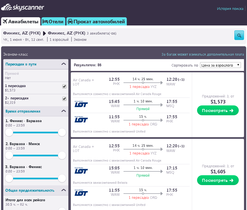The width and height of the screenshot is (247, 210).
Task: Click the route arrow between Phoenix cities
Action: coord(44,33)
